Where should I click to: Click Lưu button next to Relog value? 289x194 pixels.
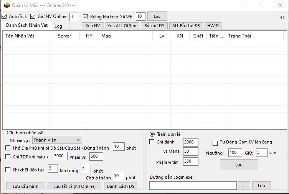click(157, 16)
